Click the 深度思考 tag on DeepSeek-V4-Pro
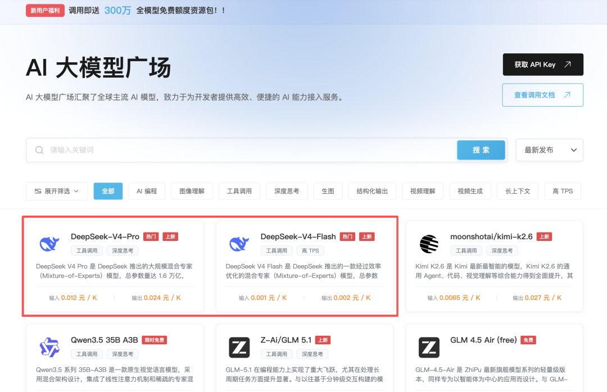Viewport: 607px width, 392px height. click(123, 250)
